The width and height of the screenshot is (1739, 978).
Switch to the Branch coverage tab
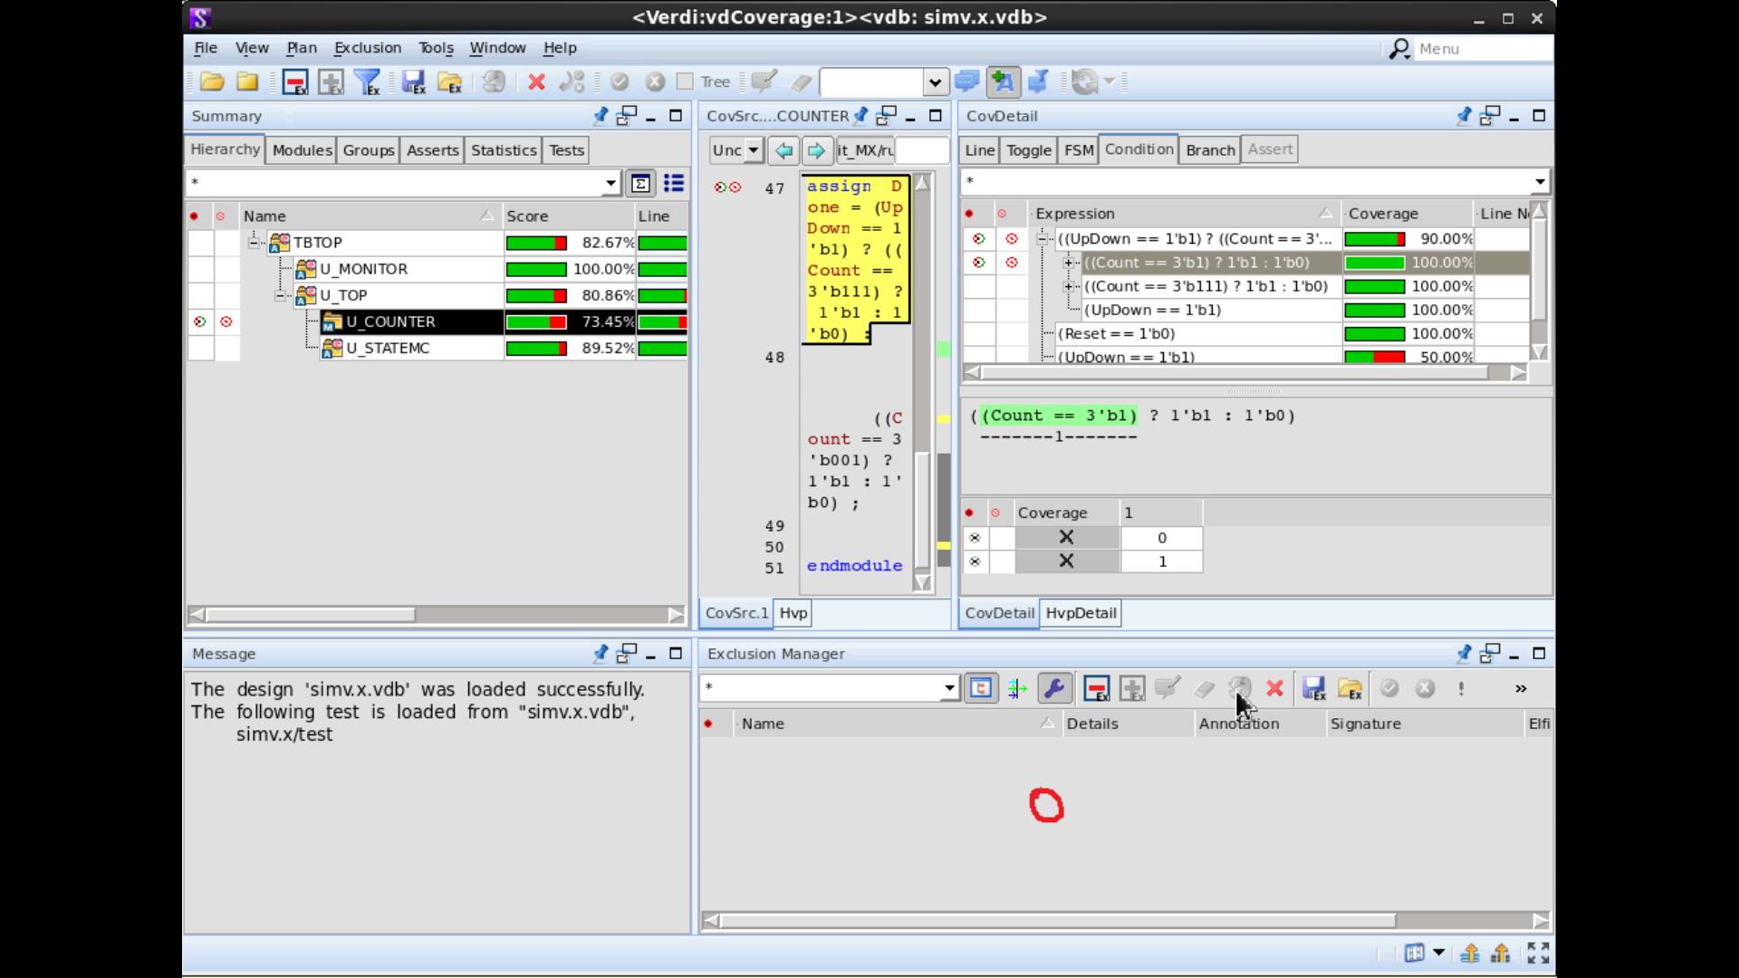click(1210, 150)
